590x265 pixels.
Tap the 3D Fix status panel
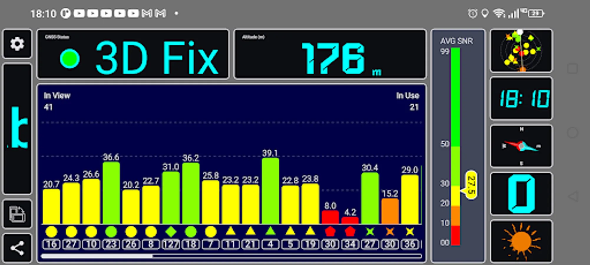133,54
